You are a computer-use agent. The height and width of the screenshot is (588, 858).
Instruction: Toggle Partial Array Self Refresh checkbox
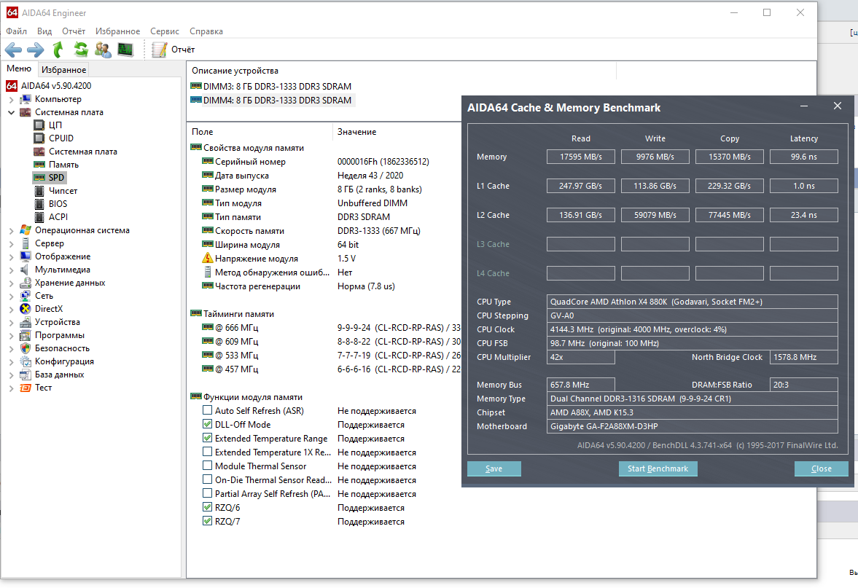point(207,493)
